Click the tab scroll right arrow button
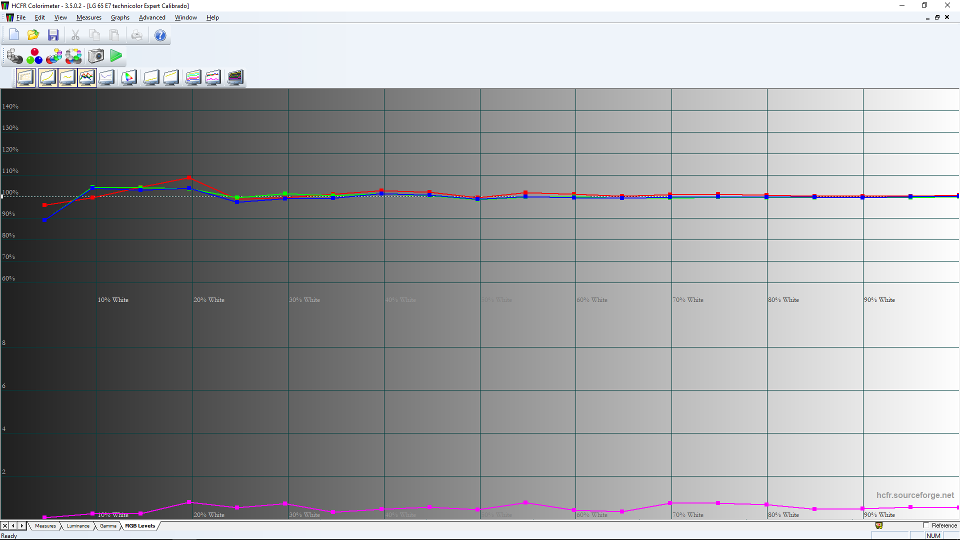Screen dimensions: 960x540 pos(21,526)
